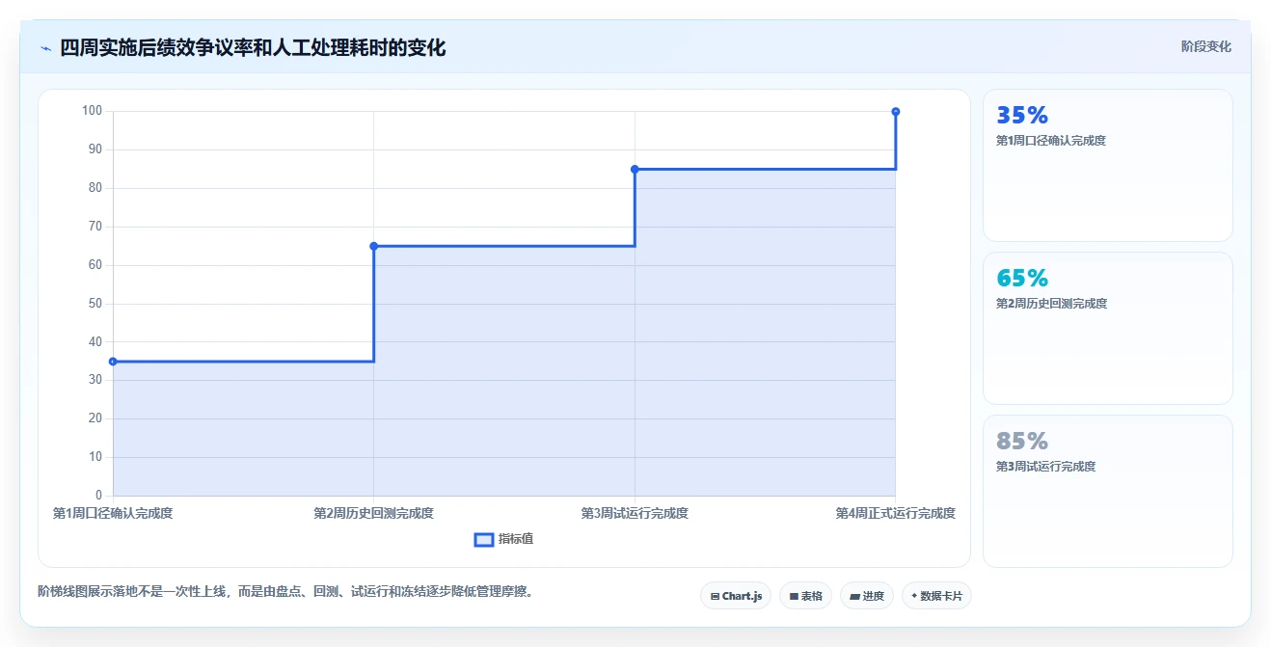This screenshot has height=647, width=1271.
Task: Click card label 第3周试运行完成度
Action: pos(1046,467)
